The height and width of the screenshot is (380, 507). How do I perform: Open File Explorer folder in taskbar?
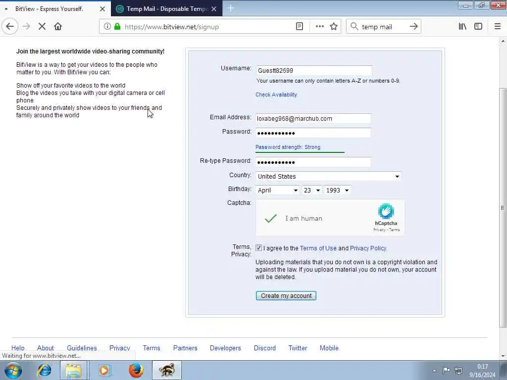[x=74, y=370]
